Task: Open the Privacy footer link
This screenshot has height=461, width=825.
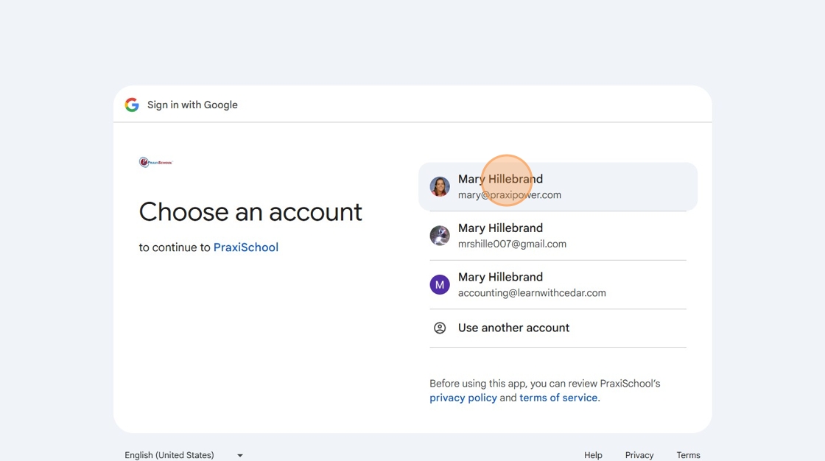Action: click(639, 455)
